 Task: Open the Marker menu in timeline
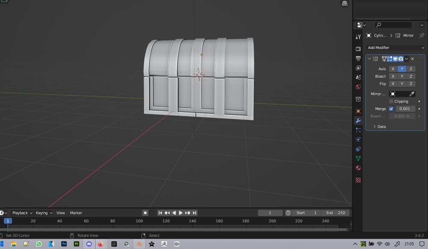[76, 213]
